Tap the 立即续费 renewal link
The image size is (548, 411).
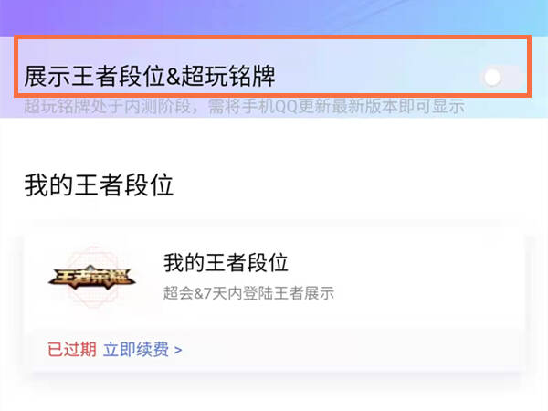[136, 349]
